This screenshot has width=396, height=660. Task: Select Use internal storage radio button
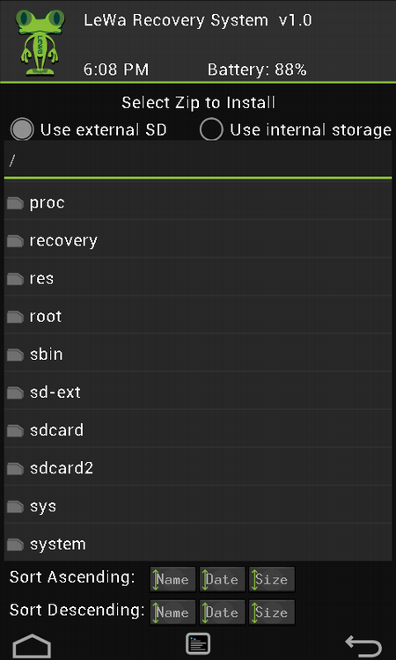(211, 129)
